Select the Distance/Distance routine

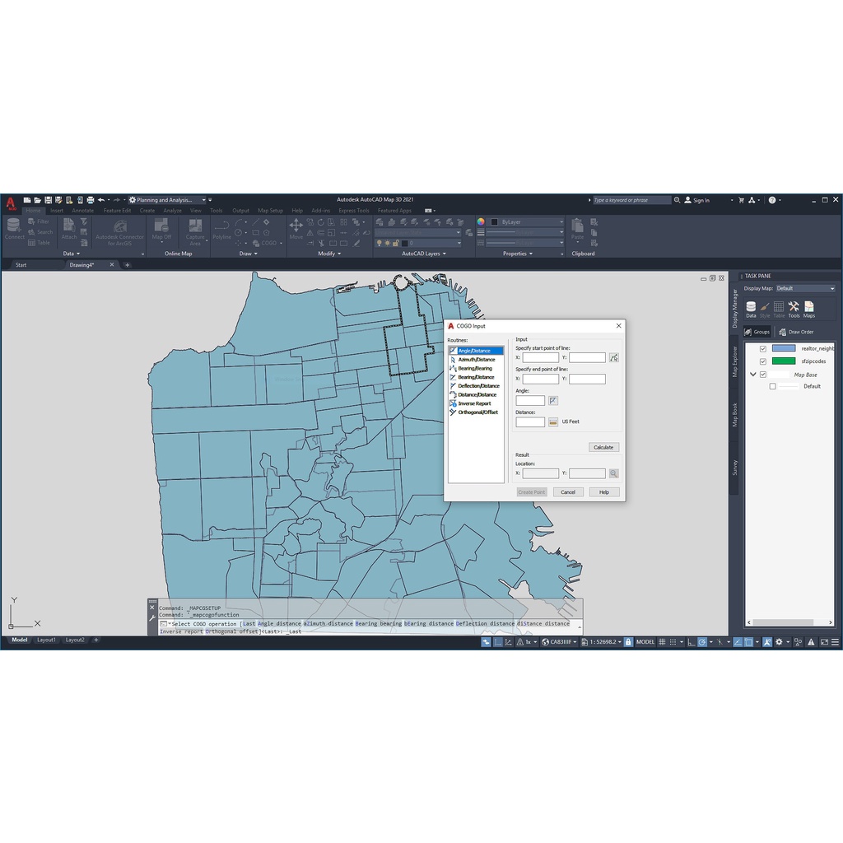[477, 394]
